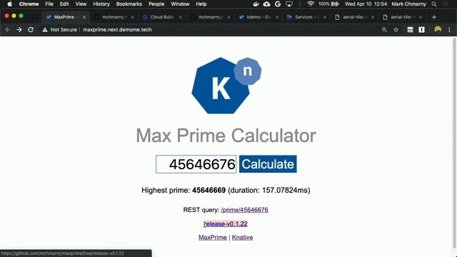
Task: Open the Mark Chmarny user menu
Action: tap(408, 4)
